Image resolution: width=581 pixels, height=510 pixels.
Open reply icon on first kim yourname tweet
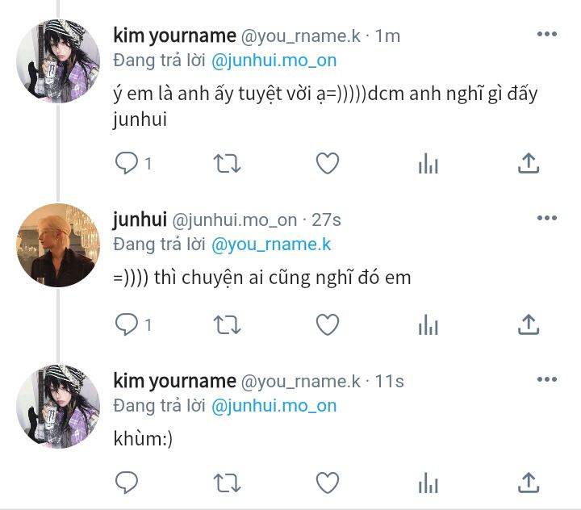[x=127, y=164]
